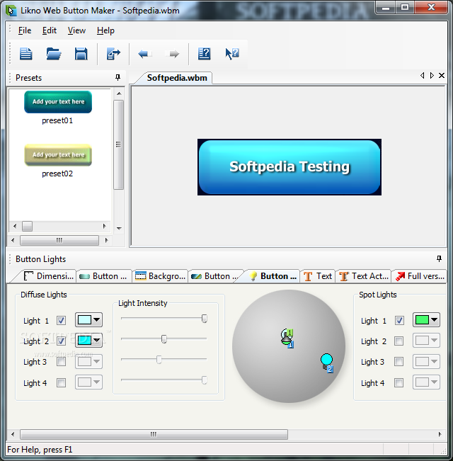The width and height of the screenshot is (453, 461).
Task: Click bottom panel horizontal scrollbar left arrow
Action: coord(13,434)
